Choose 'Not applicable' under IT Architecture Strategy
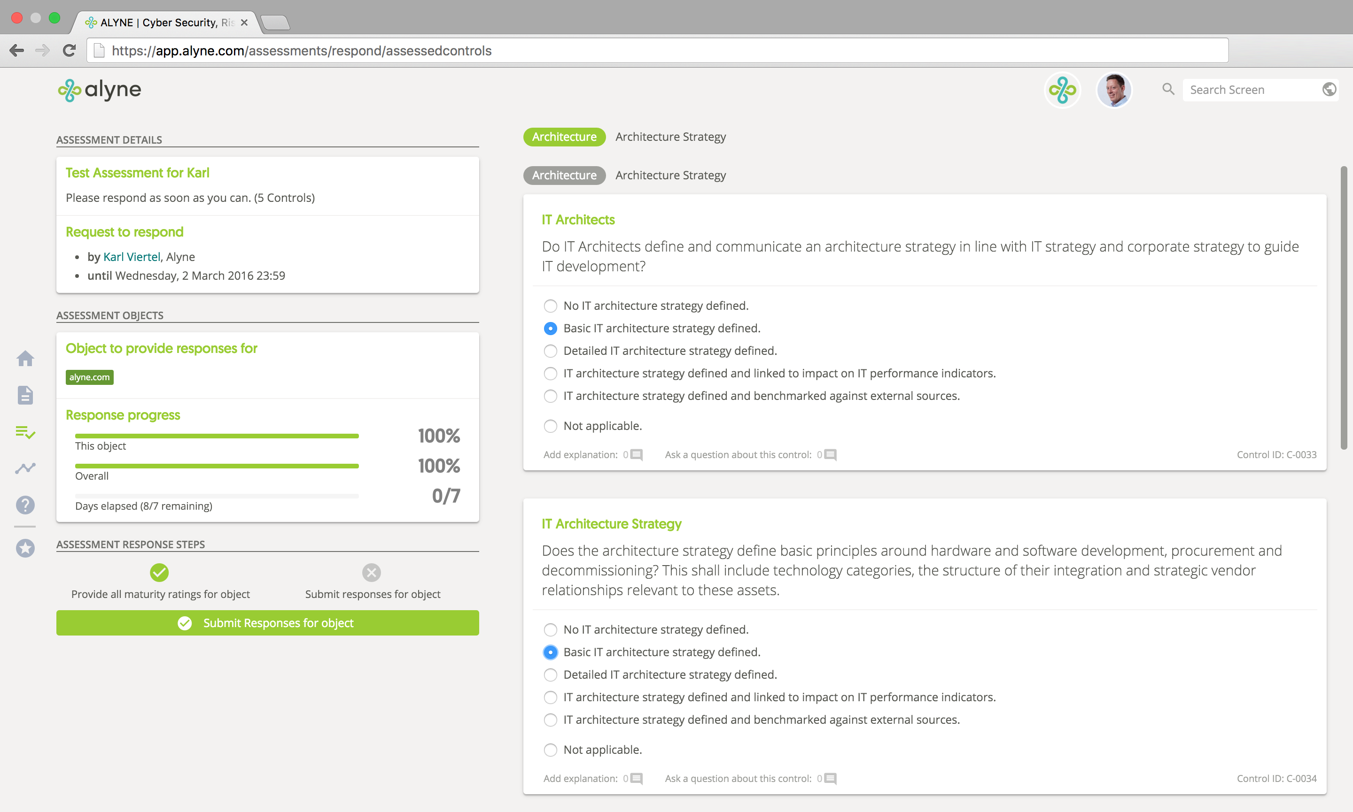 550,750
